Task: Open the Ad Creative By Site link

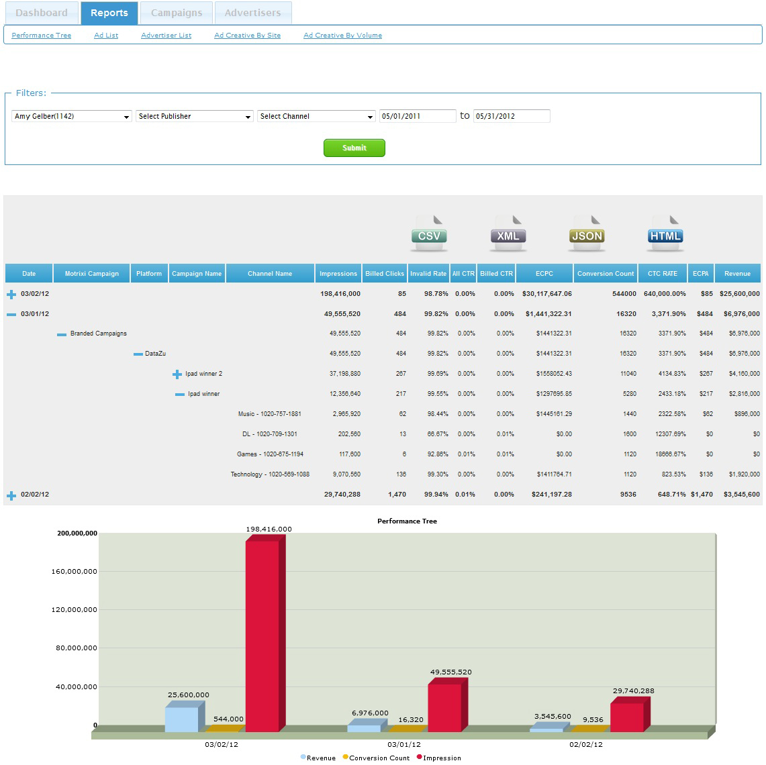Action: pos(247,36)
